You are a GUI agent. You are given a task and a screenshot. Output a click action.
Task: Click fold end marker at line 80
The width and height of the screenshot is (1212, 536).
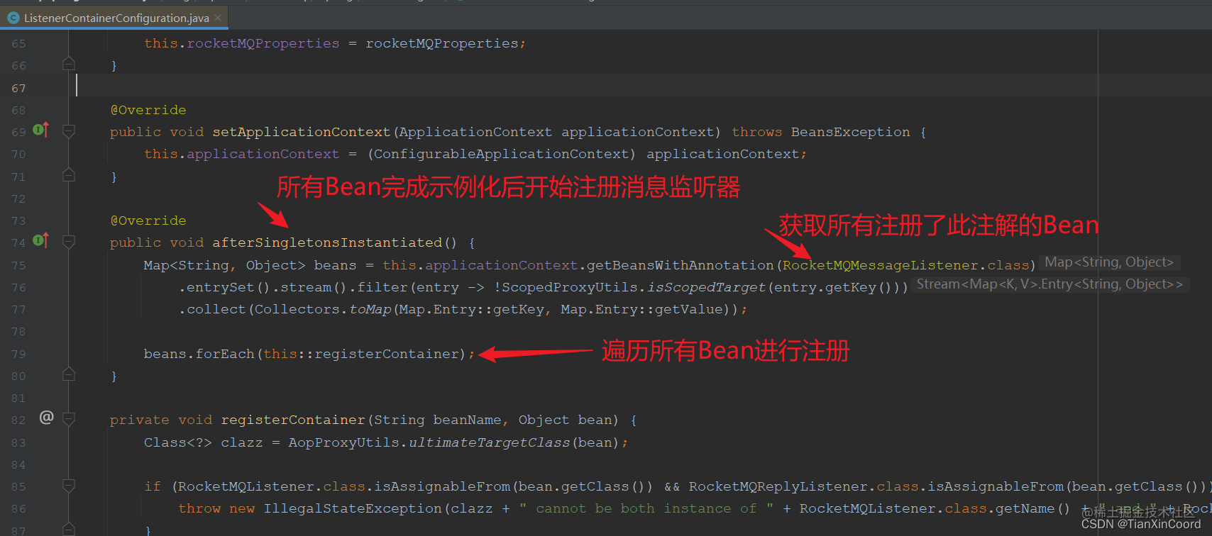point(69,374)
